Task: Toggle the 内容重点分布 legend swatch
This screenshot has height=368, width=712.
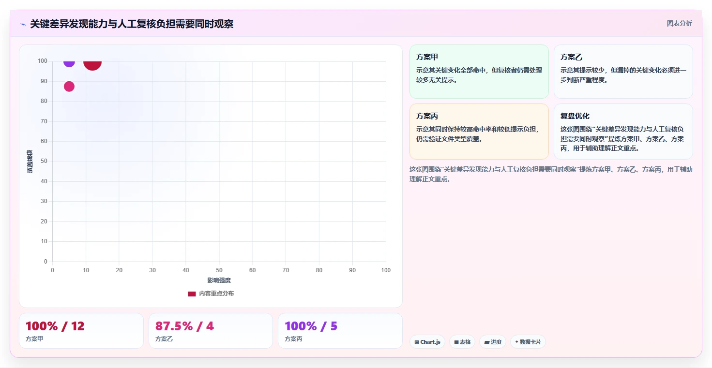Action: (x=192, y=294)
